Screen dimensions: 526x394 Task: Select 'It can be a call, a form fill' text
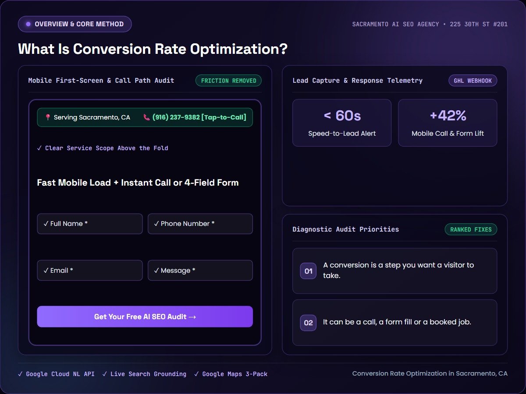pos(397,322)
